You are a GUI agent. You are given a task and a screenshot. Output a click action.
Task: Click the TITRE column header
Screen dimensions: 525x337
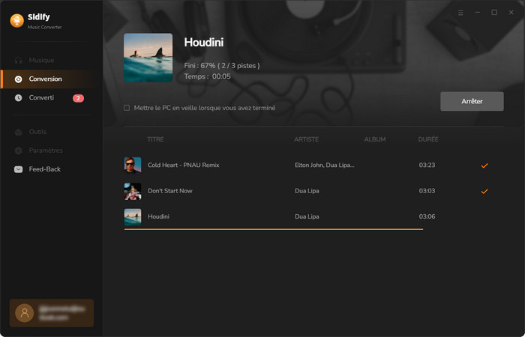155,139
